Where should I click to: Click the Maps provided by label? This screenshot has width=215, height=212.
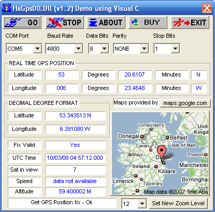[136, 103]
